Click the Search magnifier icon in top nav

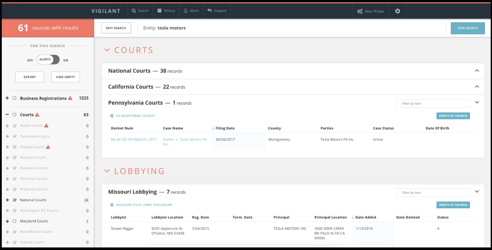134,11
